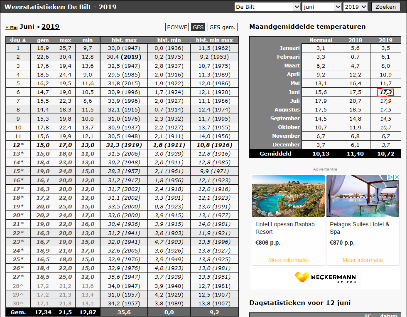
Task: Sort by gem column header
Action: tap(43, 40)
